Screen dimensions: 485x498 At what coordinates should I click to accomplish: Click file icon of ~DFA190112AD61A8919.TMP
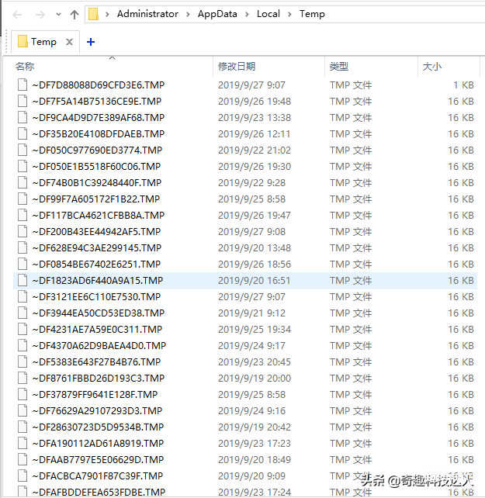tap(23, 443)
